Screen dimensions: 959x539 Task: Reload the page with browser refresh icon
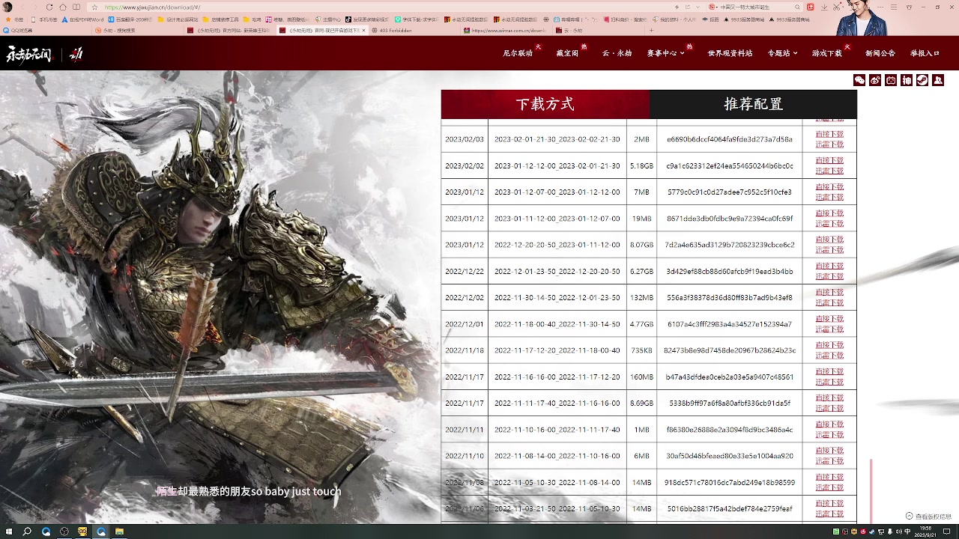(x=49, y=7)
